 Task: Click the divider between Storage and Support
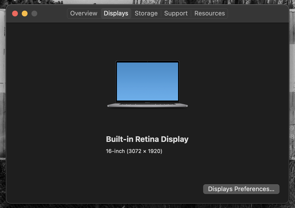click(161, 13)
